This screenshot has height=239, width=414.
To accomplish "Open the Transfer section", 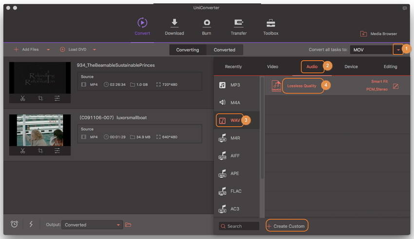I will [x=239, y=27].
